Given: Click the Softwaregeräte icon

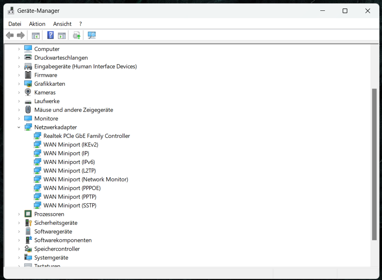Looking at the screenshot, I should [28, 231].
